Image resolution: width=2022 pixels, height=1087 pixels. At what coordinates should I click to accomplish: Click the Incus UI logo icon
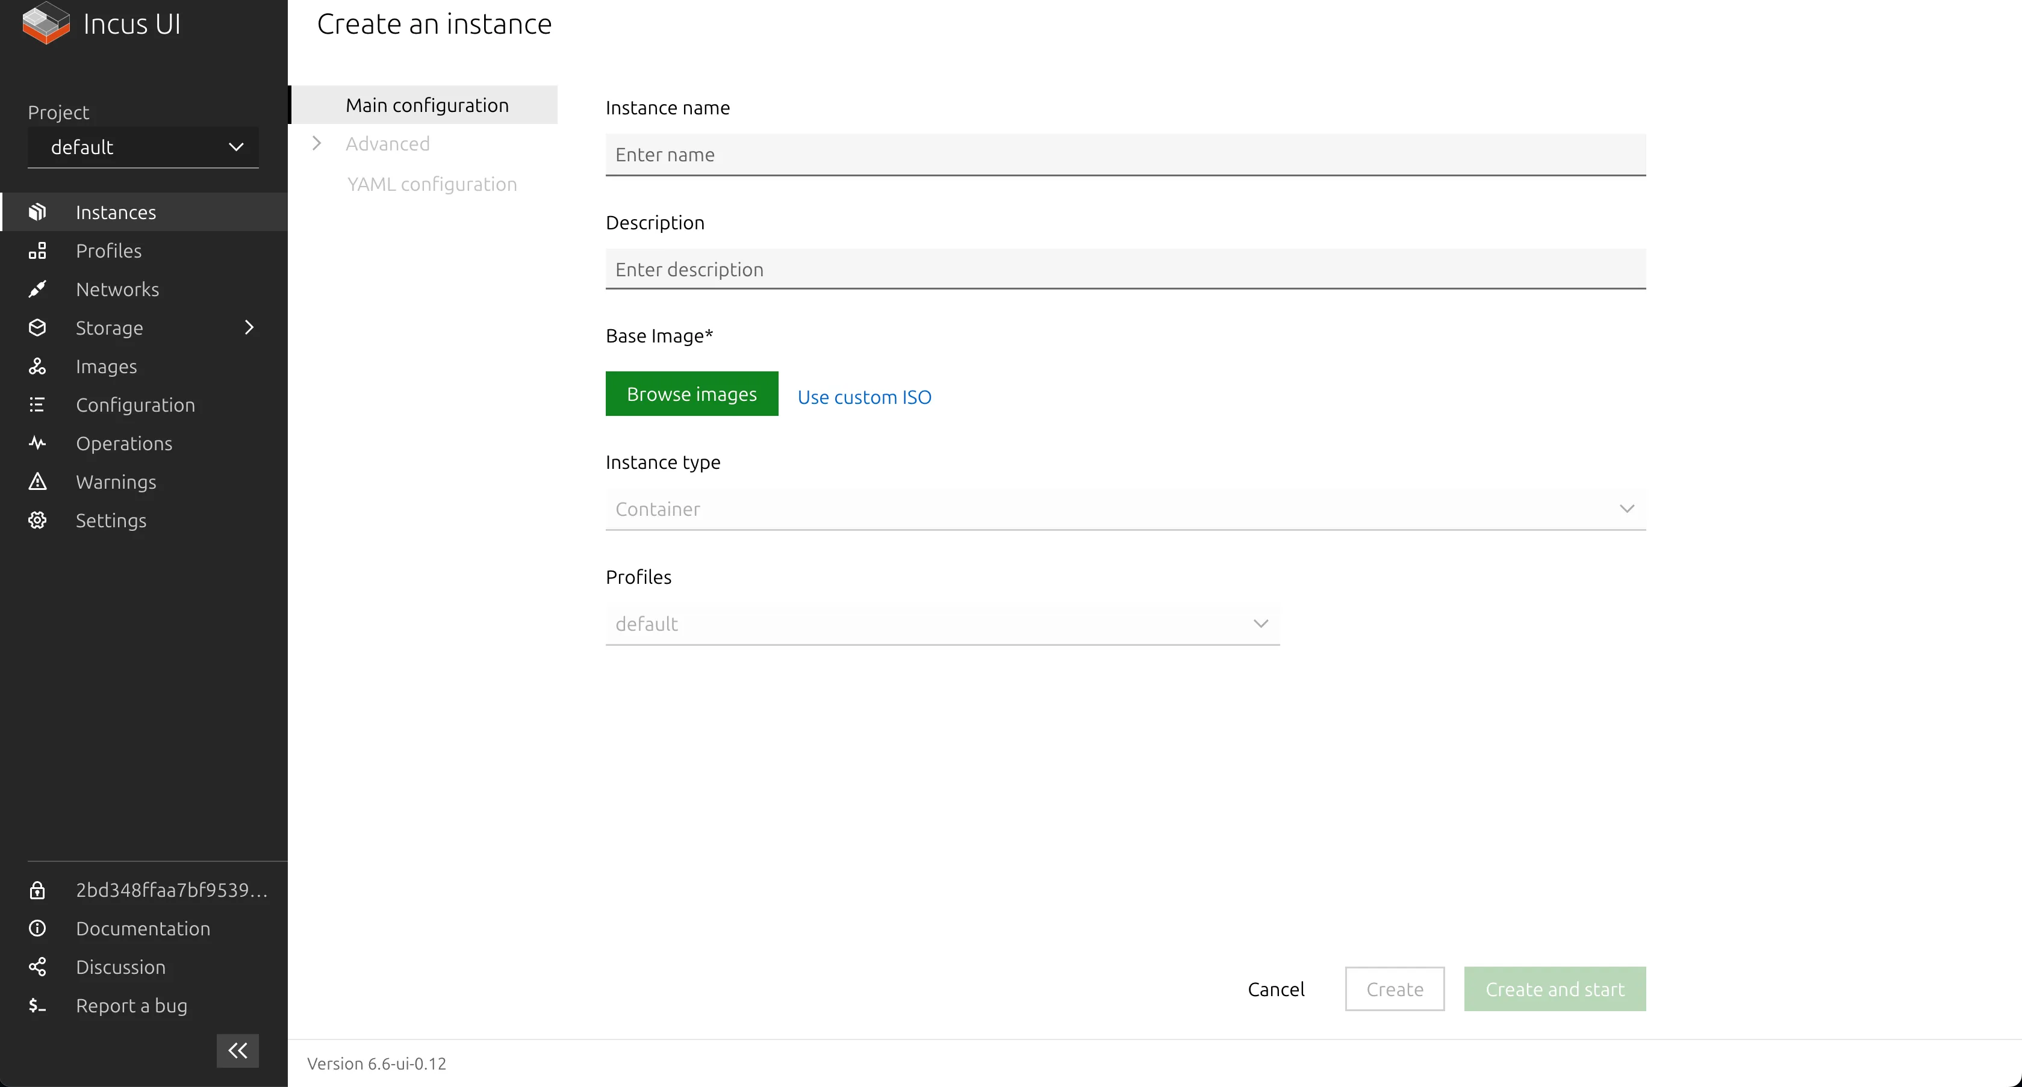[44, 25]
